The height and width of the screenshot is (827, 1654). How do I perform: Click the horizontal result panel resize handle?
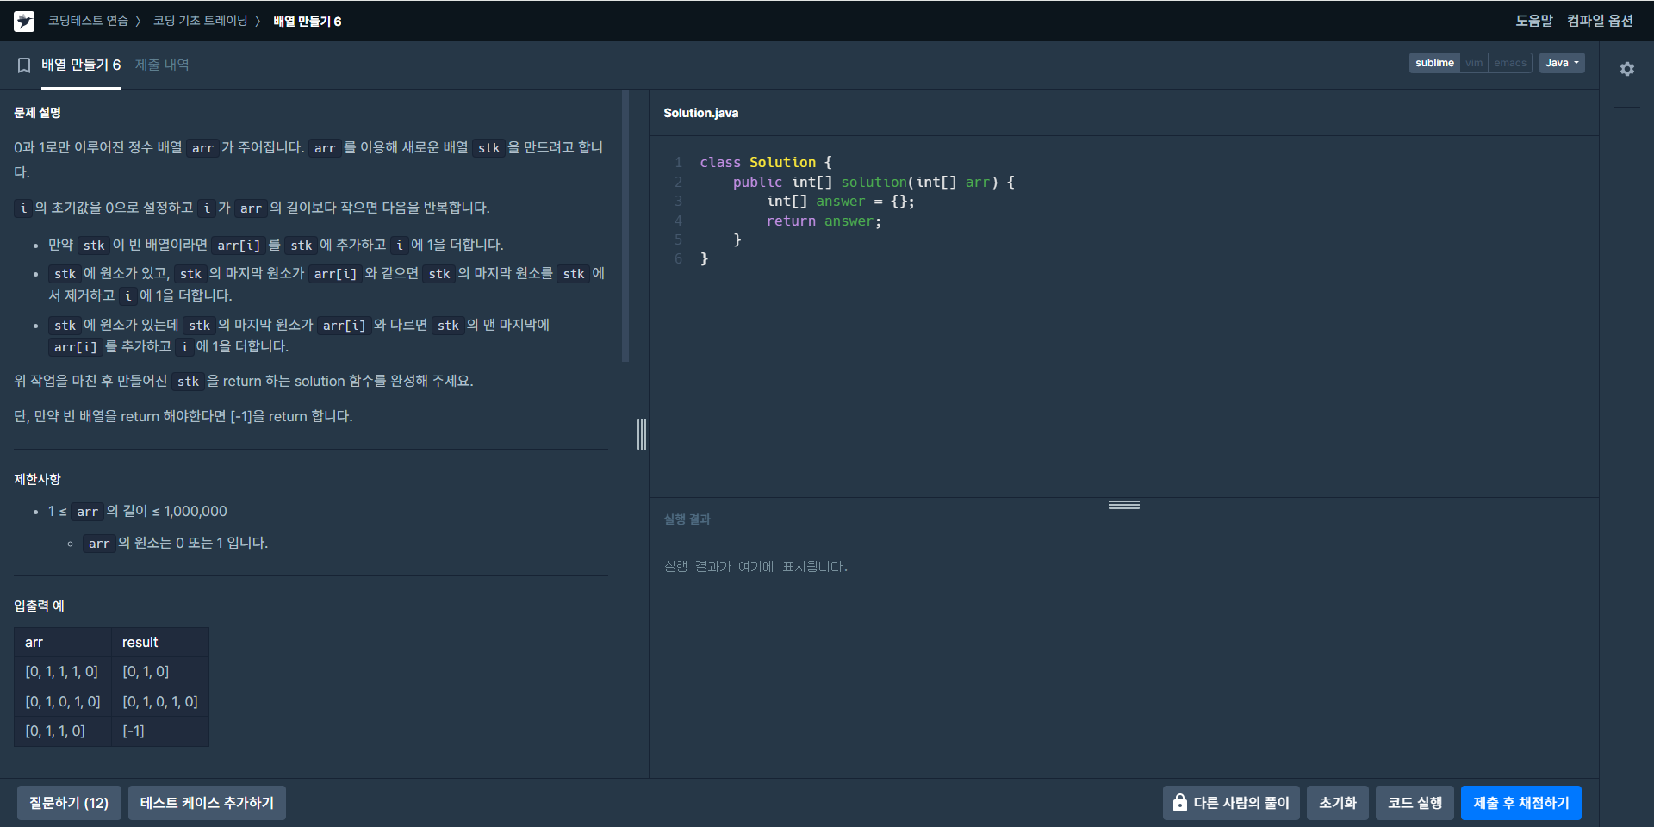(x=1124, y=505)
